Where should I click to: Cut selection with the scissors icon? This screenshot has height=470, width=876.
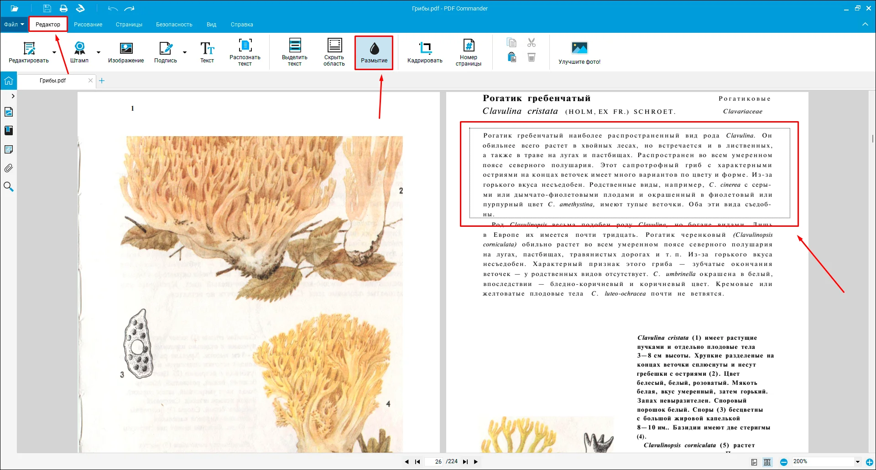[532, 42]
